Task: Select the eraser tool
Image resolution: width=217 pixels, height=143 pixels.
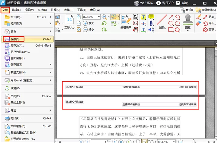Action: click(199, 23)
